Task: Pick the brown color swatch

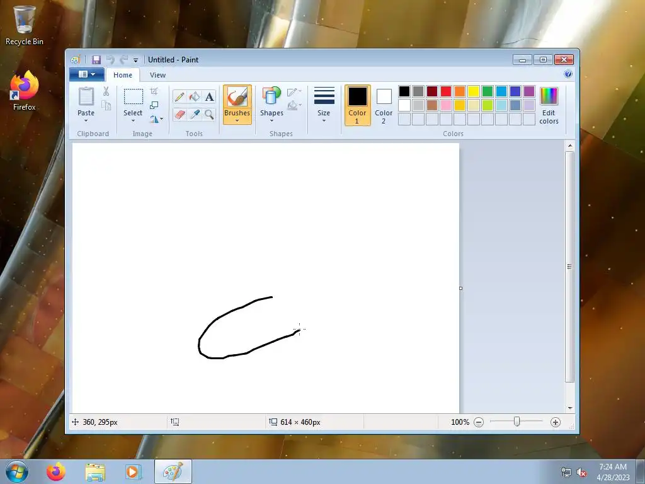Action: tap(432, 105)
